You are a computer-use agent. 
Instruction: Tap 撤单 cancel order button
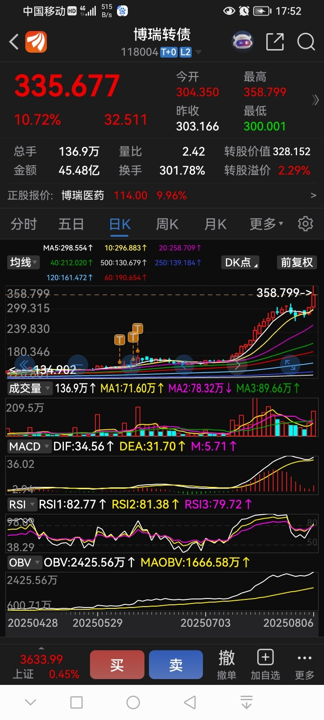226,665
